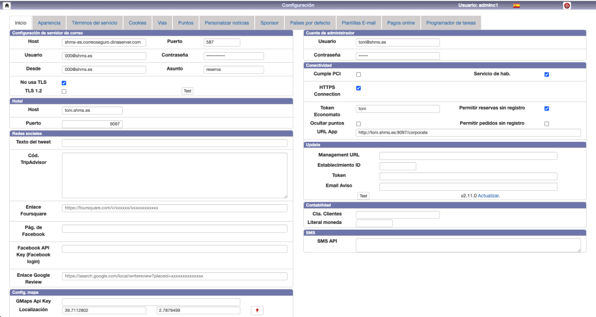Disable the No usa TLS checkbox
The height and width of the screenshot is (317, 596).
(64, 83)
